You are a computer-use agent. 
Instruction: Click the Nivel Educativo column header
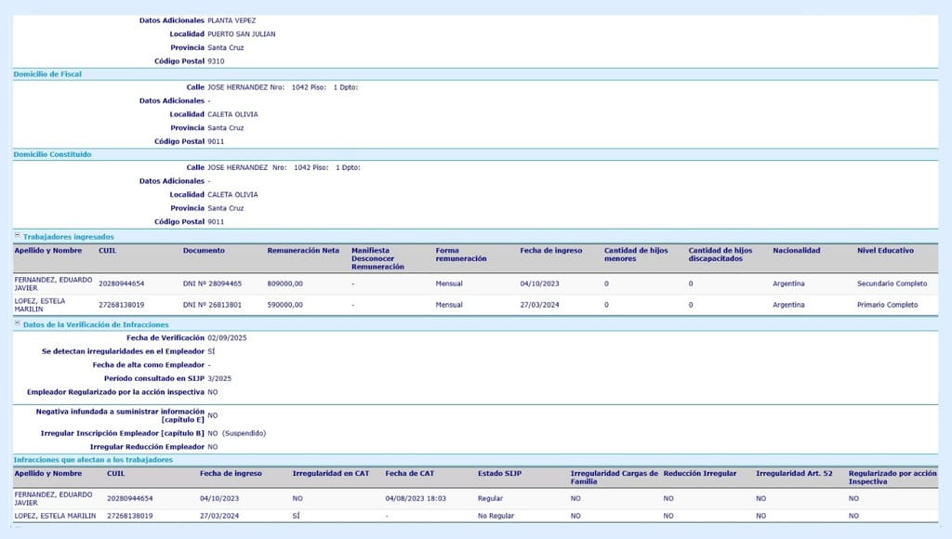pos(885,251)
